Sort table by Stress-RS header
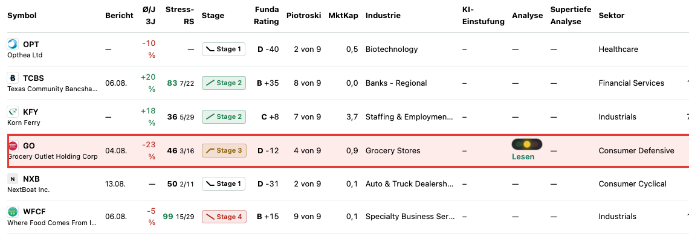The width and height of the screenshot is (689, 239). pyautogui.click(x=180, y=15)
